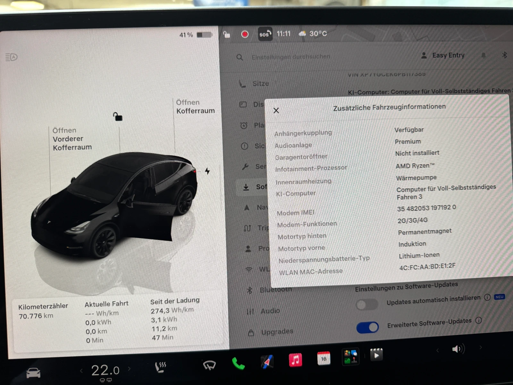Show info for Erweiterte Software-Updates
The width and height of the screenshot is (513, 385).
tap(478, 320)
